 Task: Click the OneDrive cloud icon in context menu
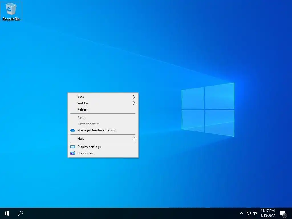click(x=73, y=130)
